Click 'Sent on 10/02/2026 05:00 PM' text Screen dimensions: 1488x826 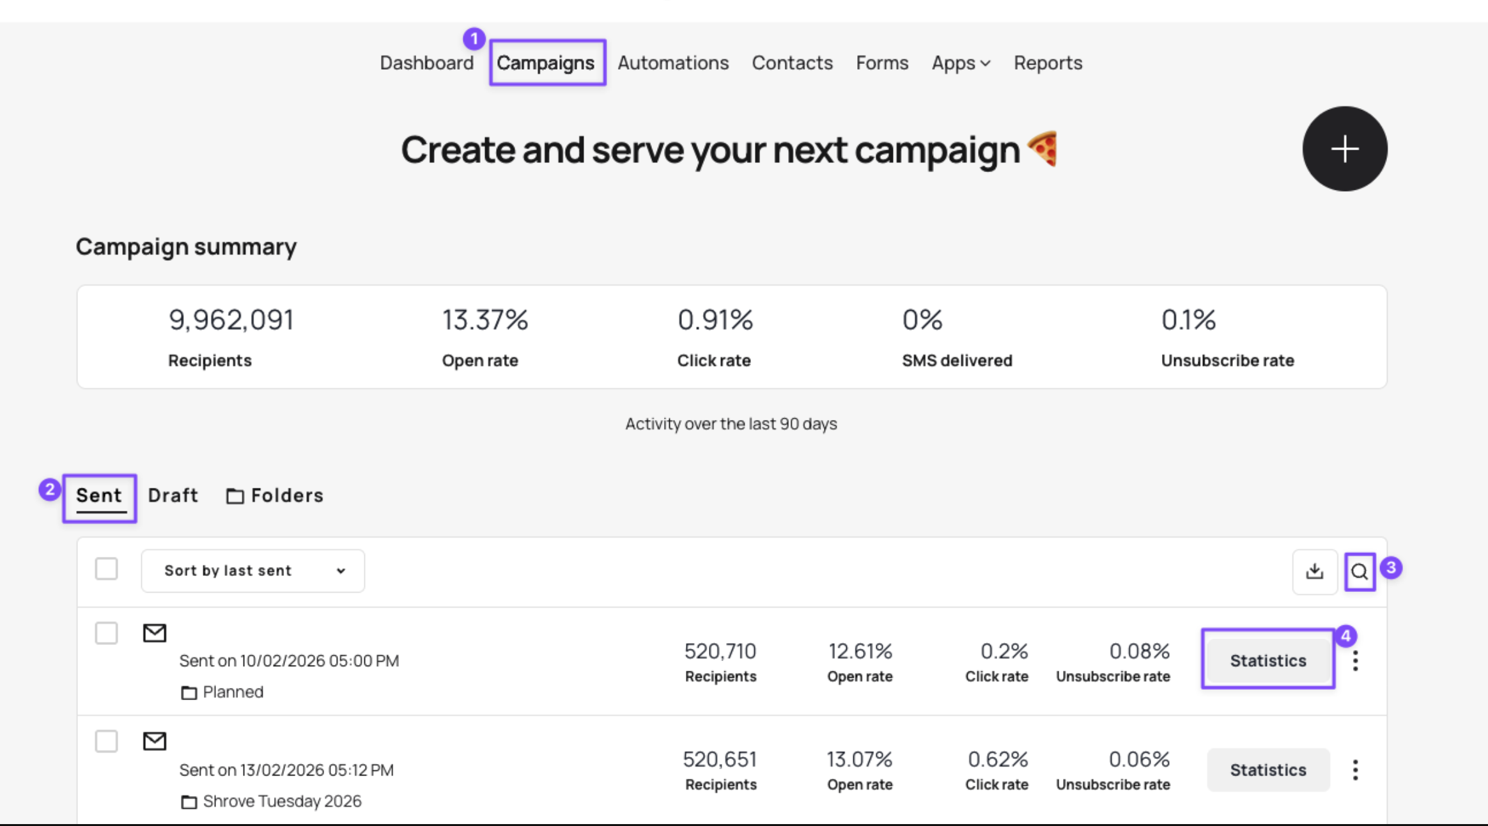(x=289, y=660)
